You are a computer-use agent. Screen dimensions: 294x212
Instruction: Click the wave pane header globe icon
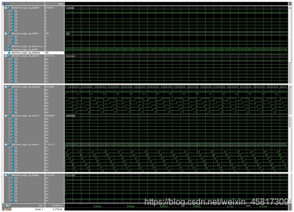(x=5, y=4)
